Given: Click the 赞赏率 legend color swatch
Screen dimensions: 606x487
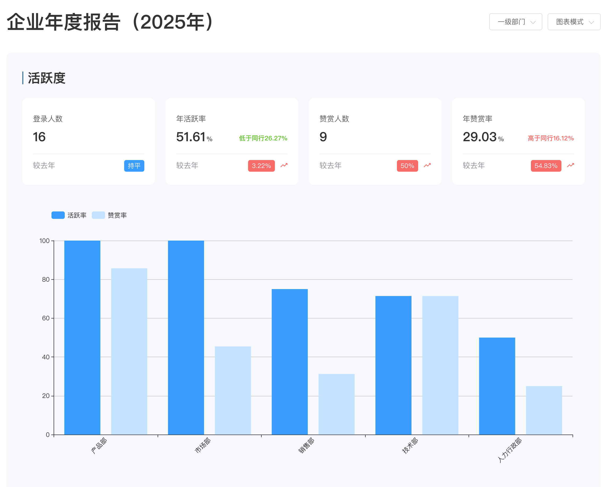Looking at the screenshot, I should [x=98, y=215].
